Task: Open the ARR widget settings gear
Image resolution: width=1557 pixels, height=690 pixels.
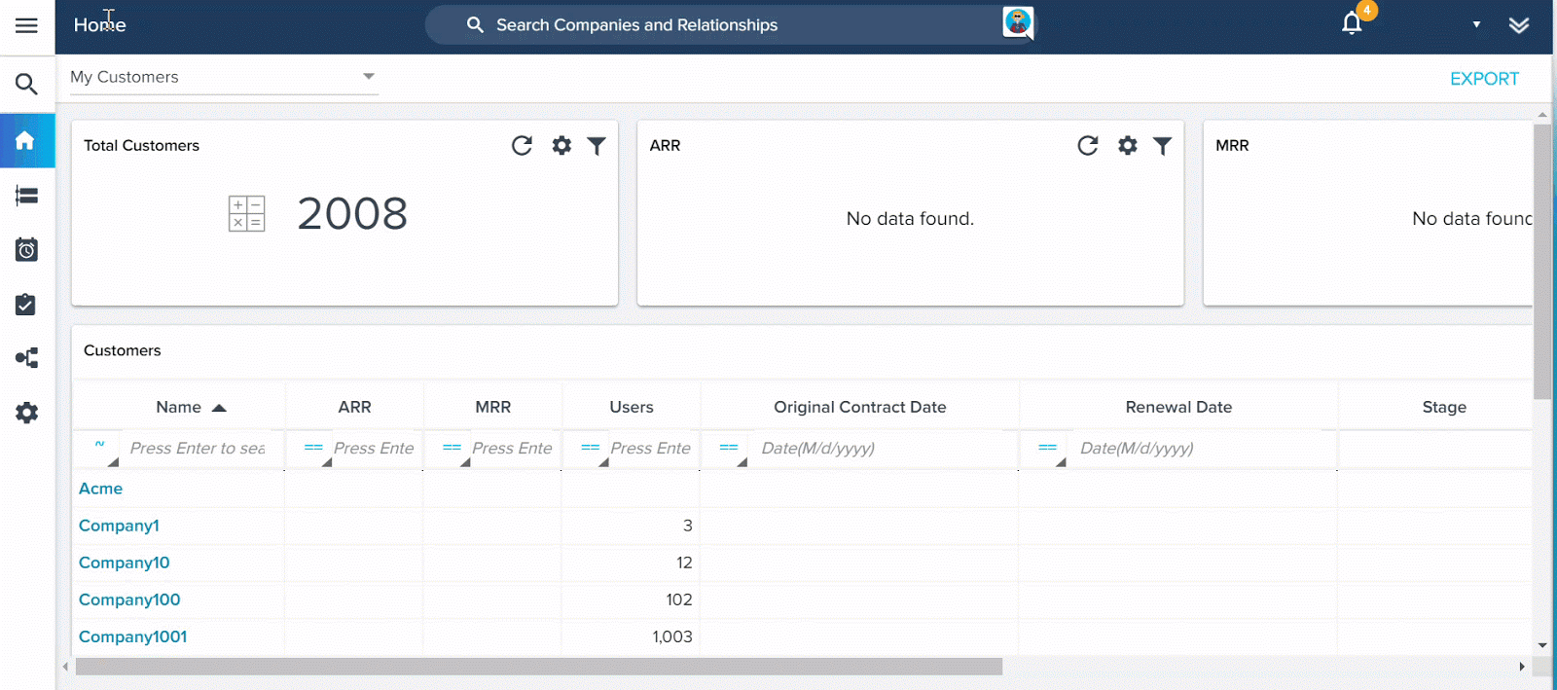Action: tap(1127, 146)
